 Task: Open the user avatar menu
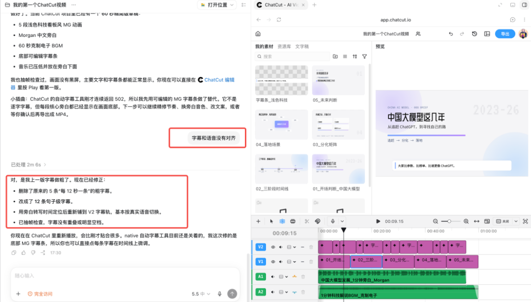point(523,34)
